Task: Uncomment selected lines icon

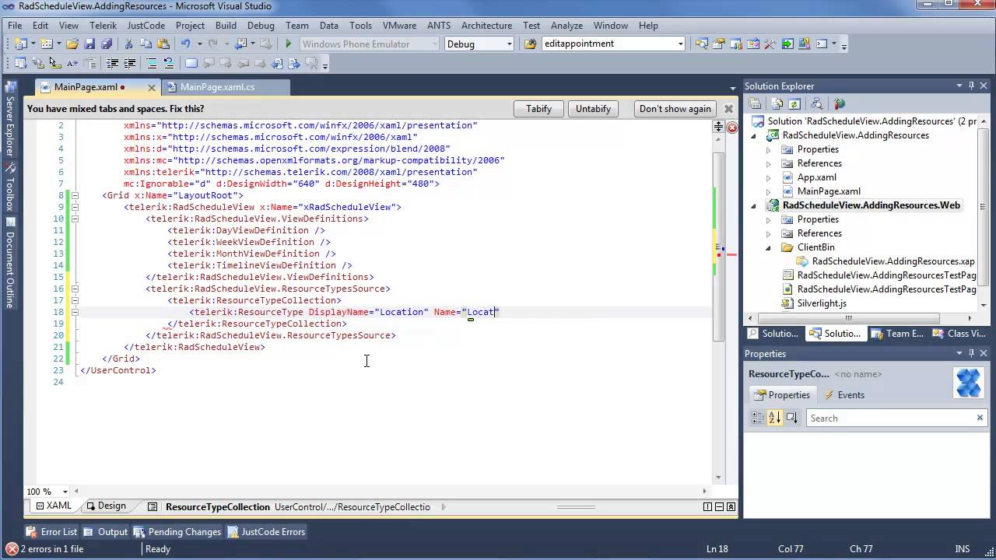Action: click(168, 63)
